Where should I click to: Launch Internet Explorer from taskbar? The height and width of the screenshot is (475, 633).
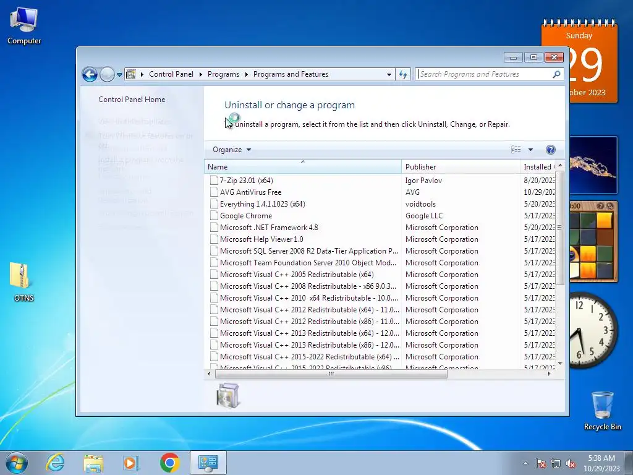click(x=55, y=463)
